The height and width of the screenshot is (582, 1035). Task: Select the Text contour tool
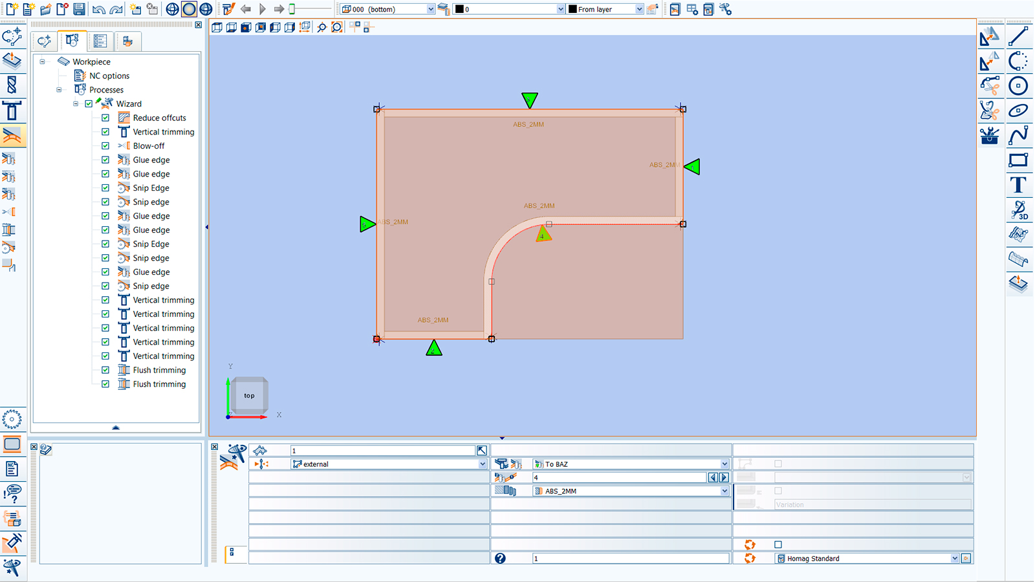coord(1018,184)
